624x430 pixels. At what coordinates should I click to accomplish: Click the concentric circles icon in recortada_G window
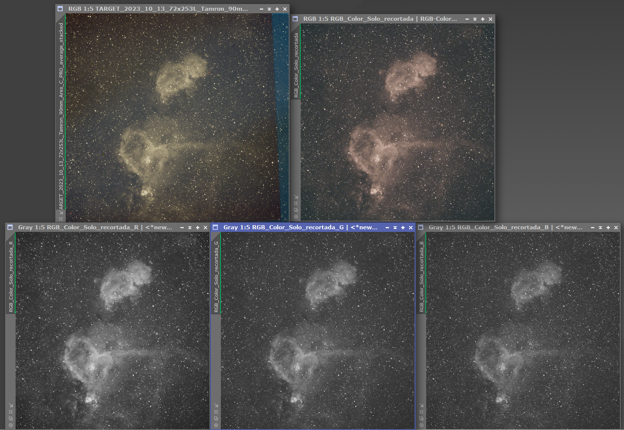pyautogui.click(x=216, y=425)
